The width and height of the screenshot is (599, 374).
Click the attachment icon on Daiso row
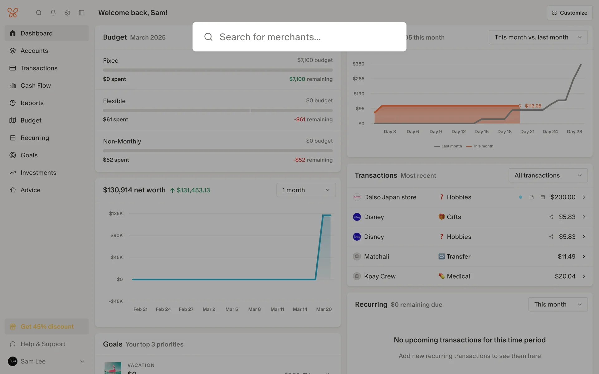pos(532,197)
